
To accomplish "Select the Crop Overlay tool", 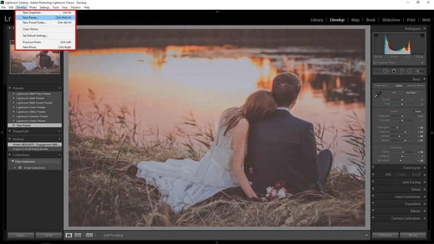I will 377,71.
